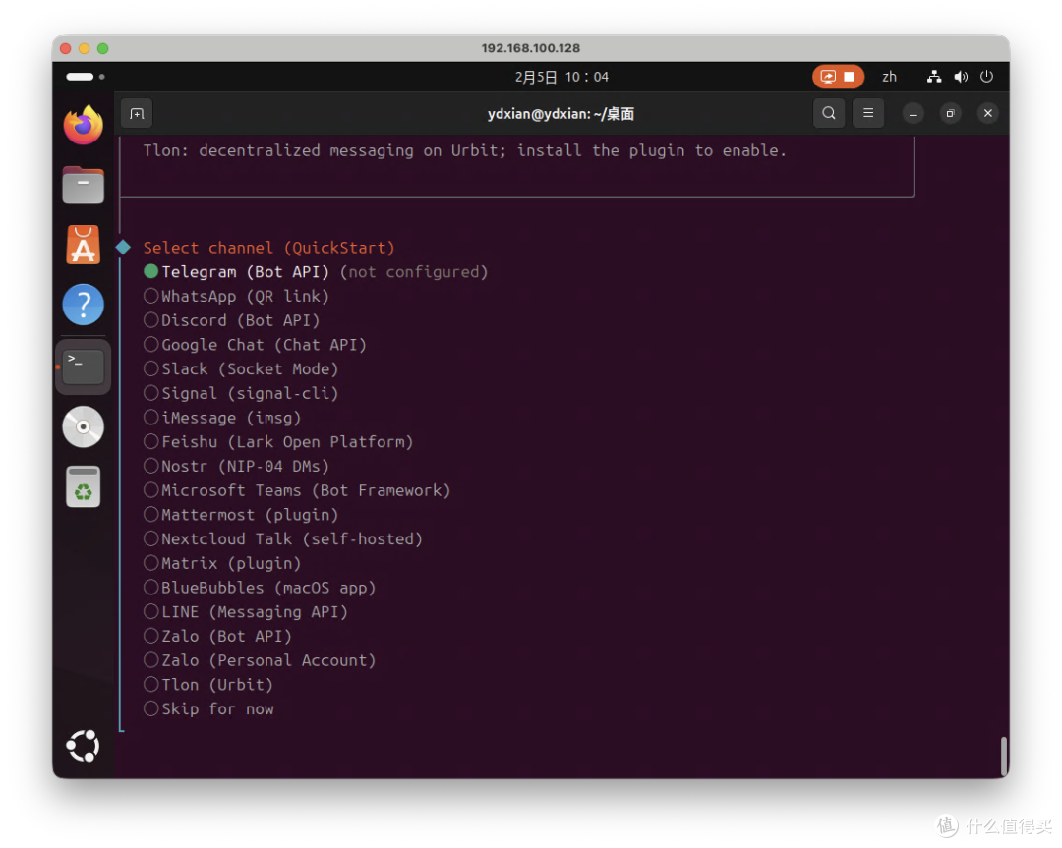1062x848 pixels.
Task: Click the disc drive icon in dock
Action: [84, 427]
